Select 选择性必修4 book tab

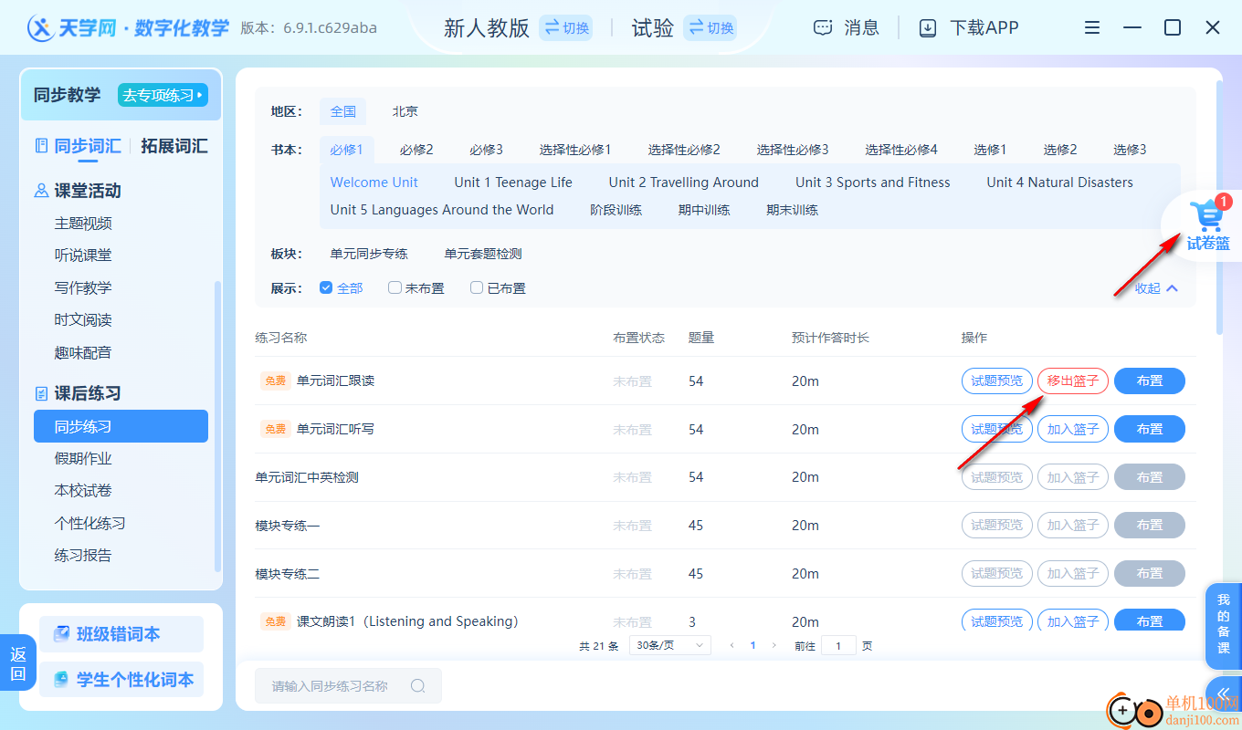point(901,150)
